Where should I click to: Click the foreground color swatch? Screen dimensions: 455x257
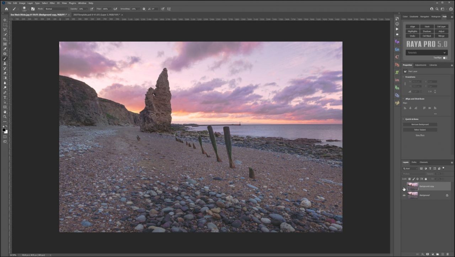(x=4, y=129)
